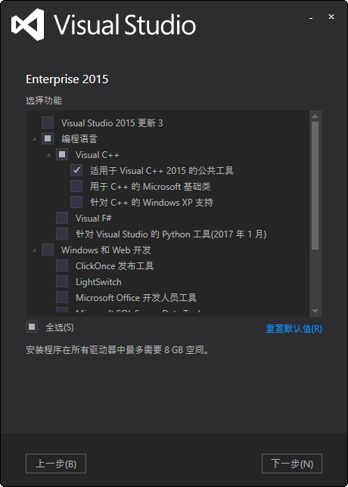This screenshot has width=348, height=487.
Task: Collapse the Visual C++ tree node
Action: 48,155
